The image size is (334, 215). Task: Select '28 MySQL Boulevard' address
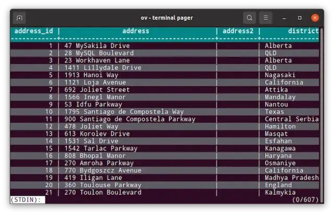pos(99,53)
